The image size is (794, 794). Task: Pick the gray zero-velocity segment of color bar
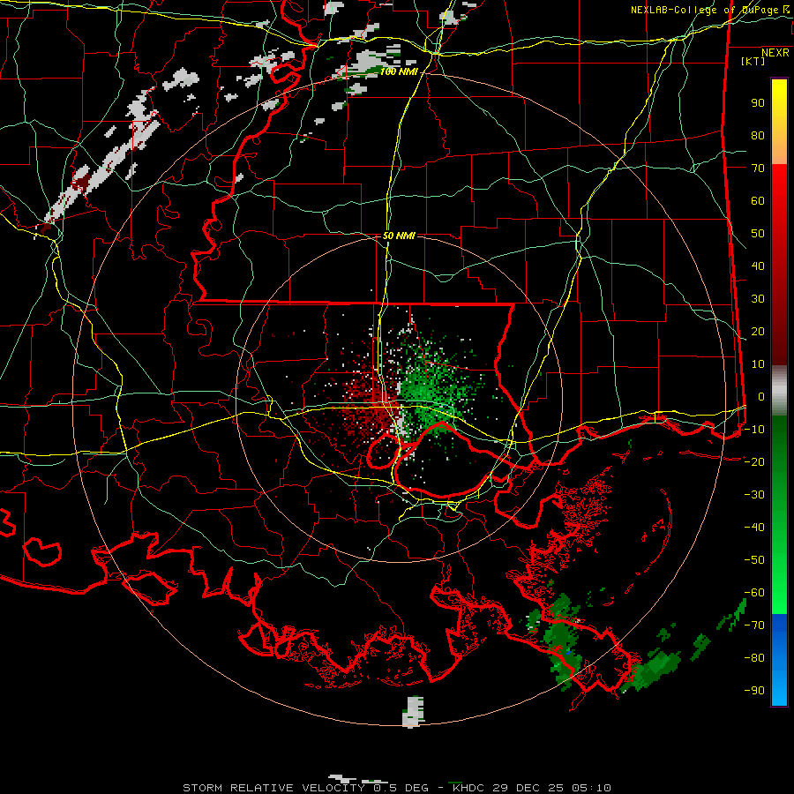779,391
